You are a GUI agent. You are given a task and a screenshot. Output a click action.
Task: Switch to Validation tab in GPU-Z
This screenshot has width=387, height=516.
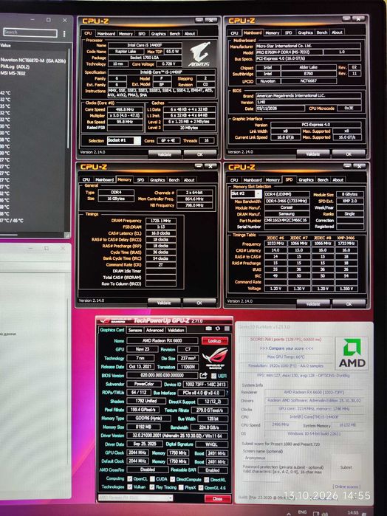coord(176,330)
